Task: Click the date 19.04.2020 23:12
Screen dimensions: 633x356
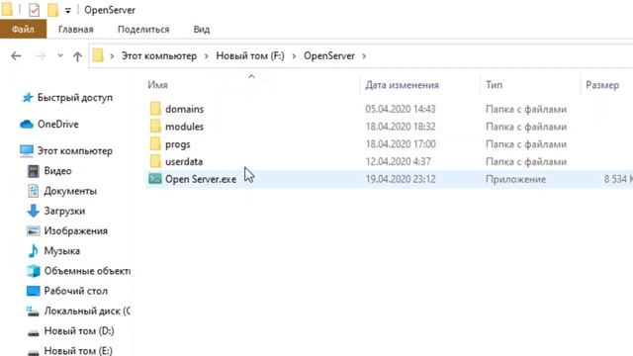Action: pos(401,179)
